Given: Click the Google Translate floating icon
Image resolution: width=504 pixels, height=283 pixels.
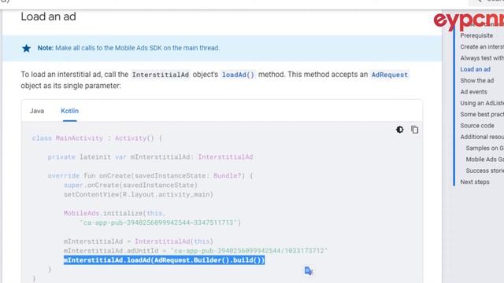Looking at the screenshot, I should coord(309,270).
